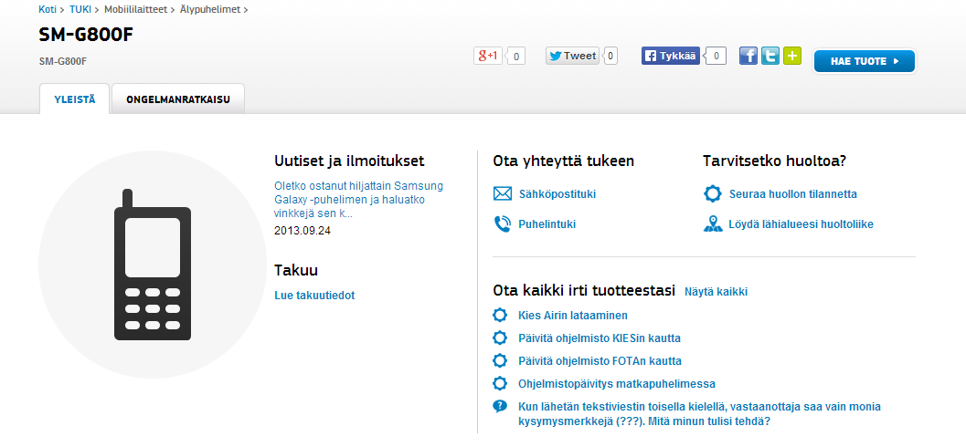Click the Facebook share icon
The image size is (966, 447).
(x=748, y=56)
